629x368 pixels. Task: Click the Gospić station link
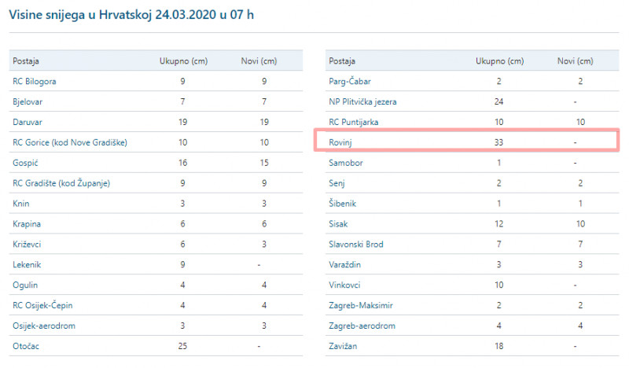pyautogui.click(x=26, y=163)
